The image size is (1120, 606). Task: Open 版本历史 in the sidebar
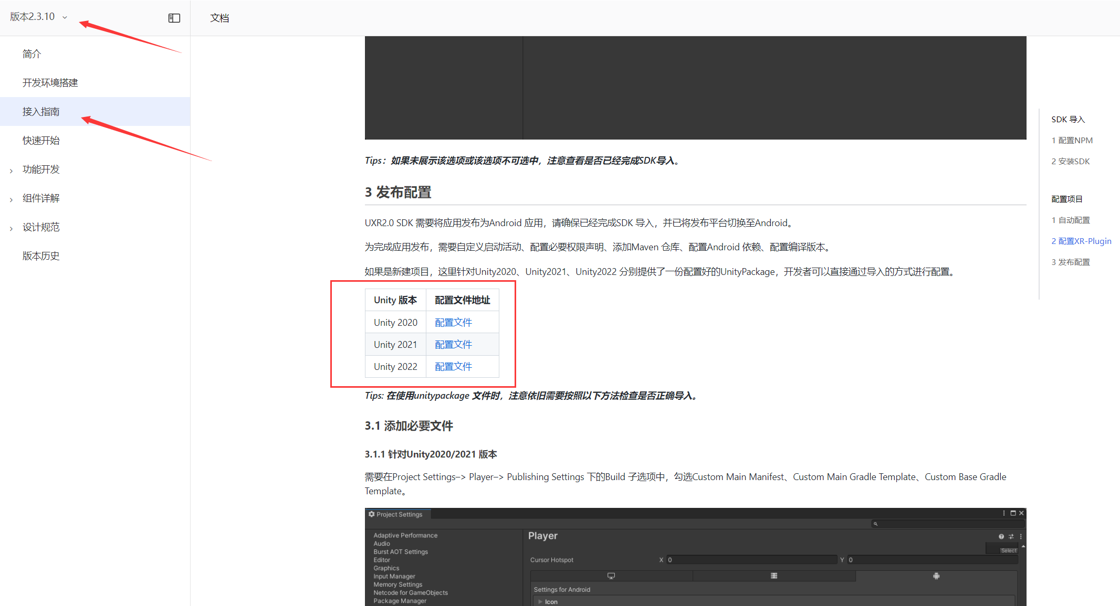(41, 256)
